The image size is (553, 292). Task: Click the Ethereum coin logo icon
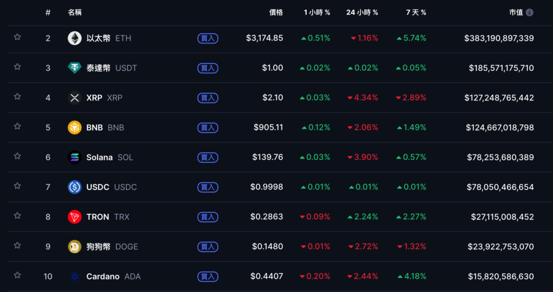point(75,38)
